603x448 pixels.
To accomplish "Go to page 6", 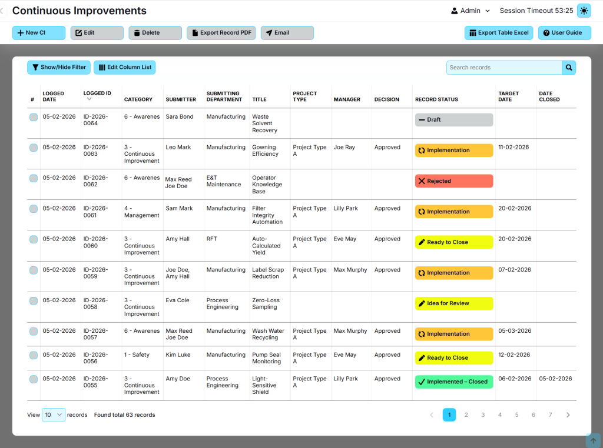I will click(x=534, y=414).
